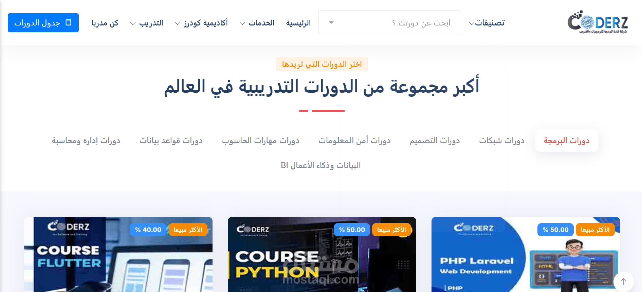Click the scroll-to-top arrow button
Screen dimensions: 642x292
point(623,281)
